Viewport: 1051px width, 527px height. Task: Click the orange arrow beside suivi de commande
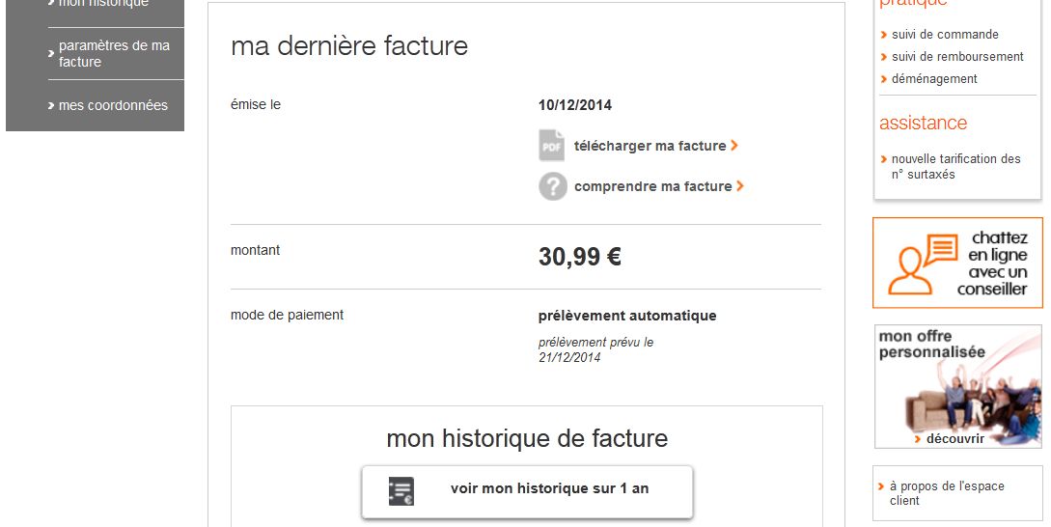[x=884, y=35]
